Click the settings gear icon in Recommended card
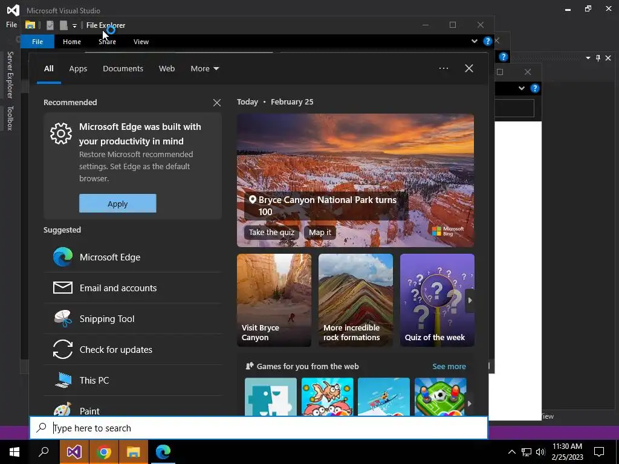 point(61,134)
